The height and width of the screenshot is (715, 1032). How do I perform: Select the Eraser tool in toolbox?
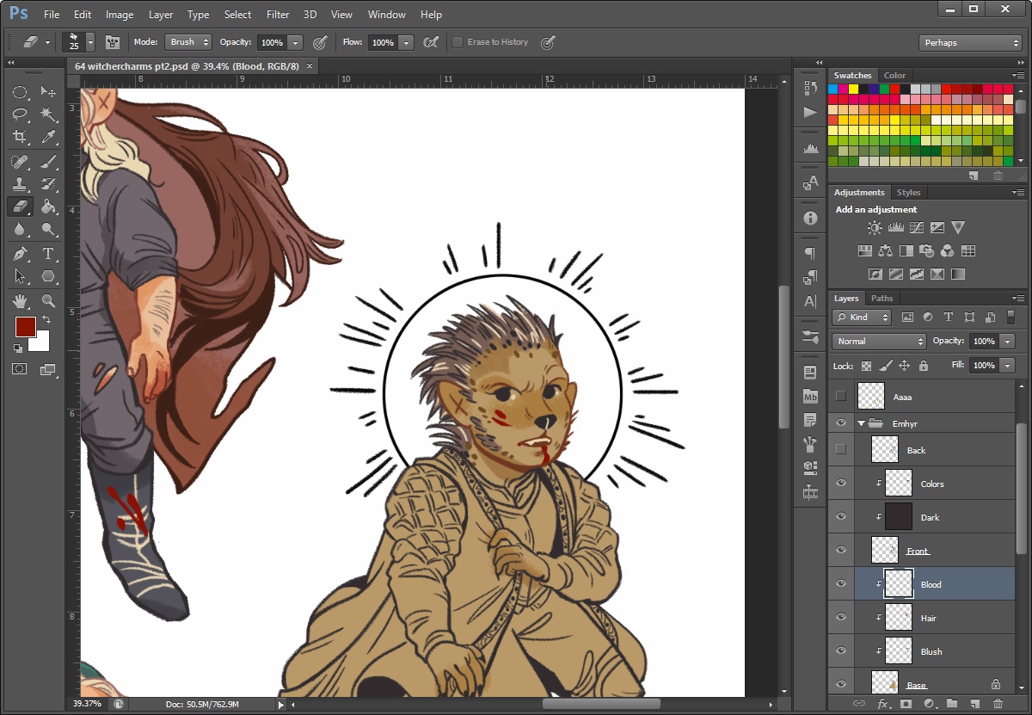(20, 206)
